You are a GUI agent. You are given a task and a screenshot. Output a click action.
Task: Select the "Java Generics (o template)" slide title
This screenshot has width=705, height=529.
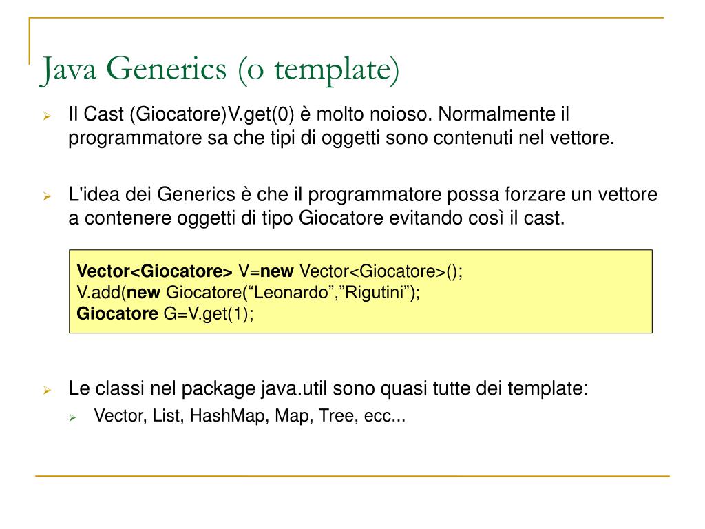point(220,71)
